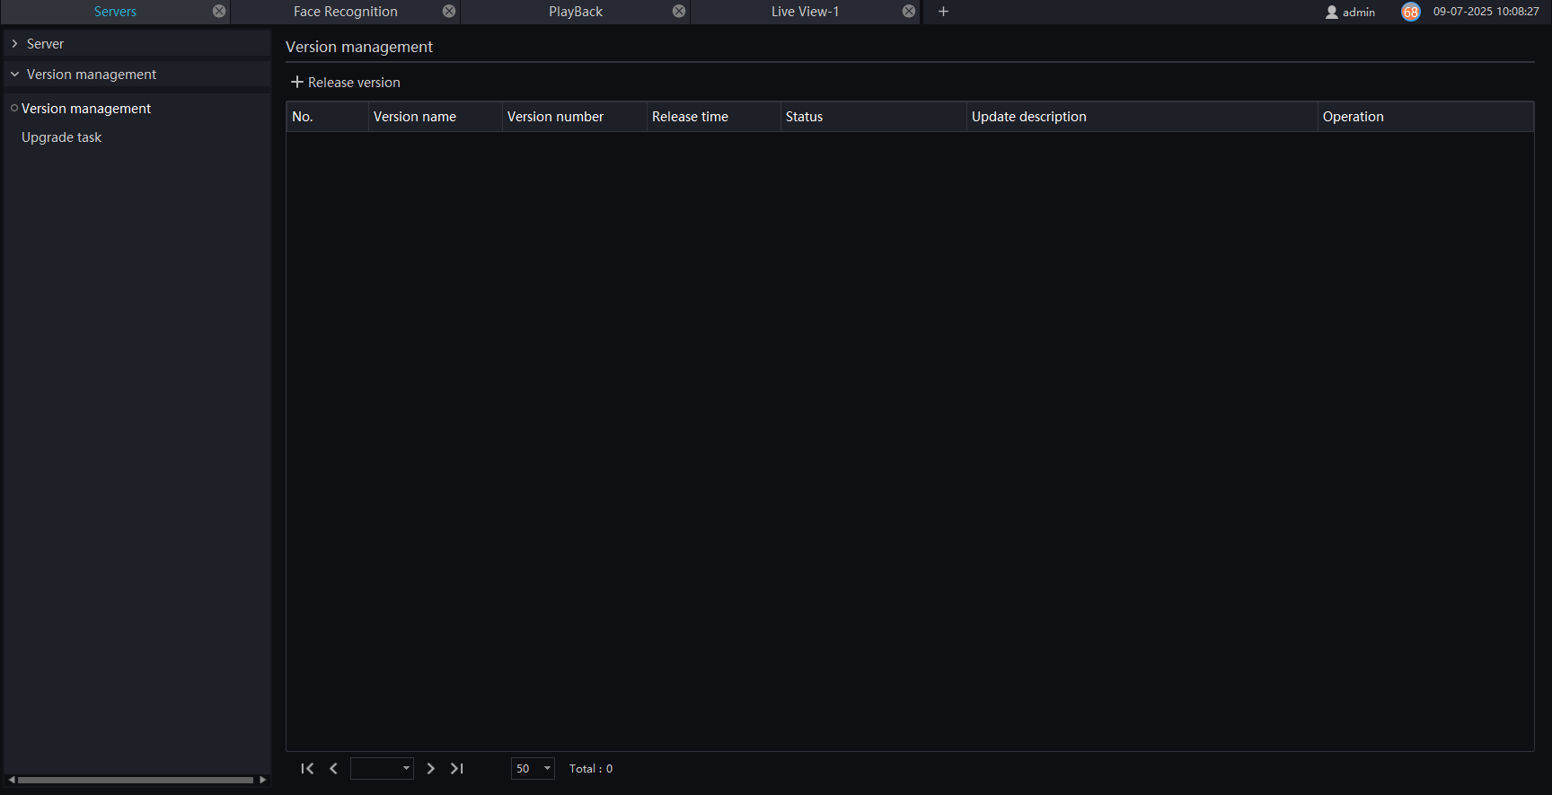Click the No. column header

(328, 117)
